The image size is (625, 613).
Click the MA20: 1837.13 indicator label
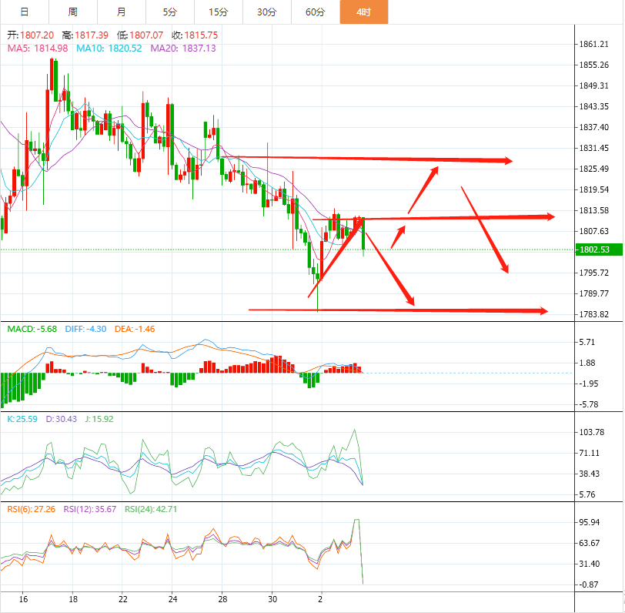coord(183,49)
